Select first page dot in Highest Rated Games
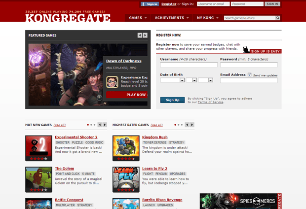The width and height of the screenshot is (306, 209). 175,125
